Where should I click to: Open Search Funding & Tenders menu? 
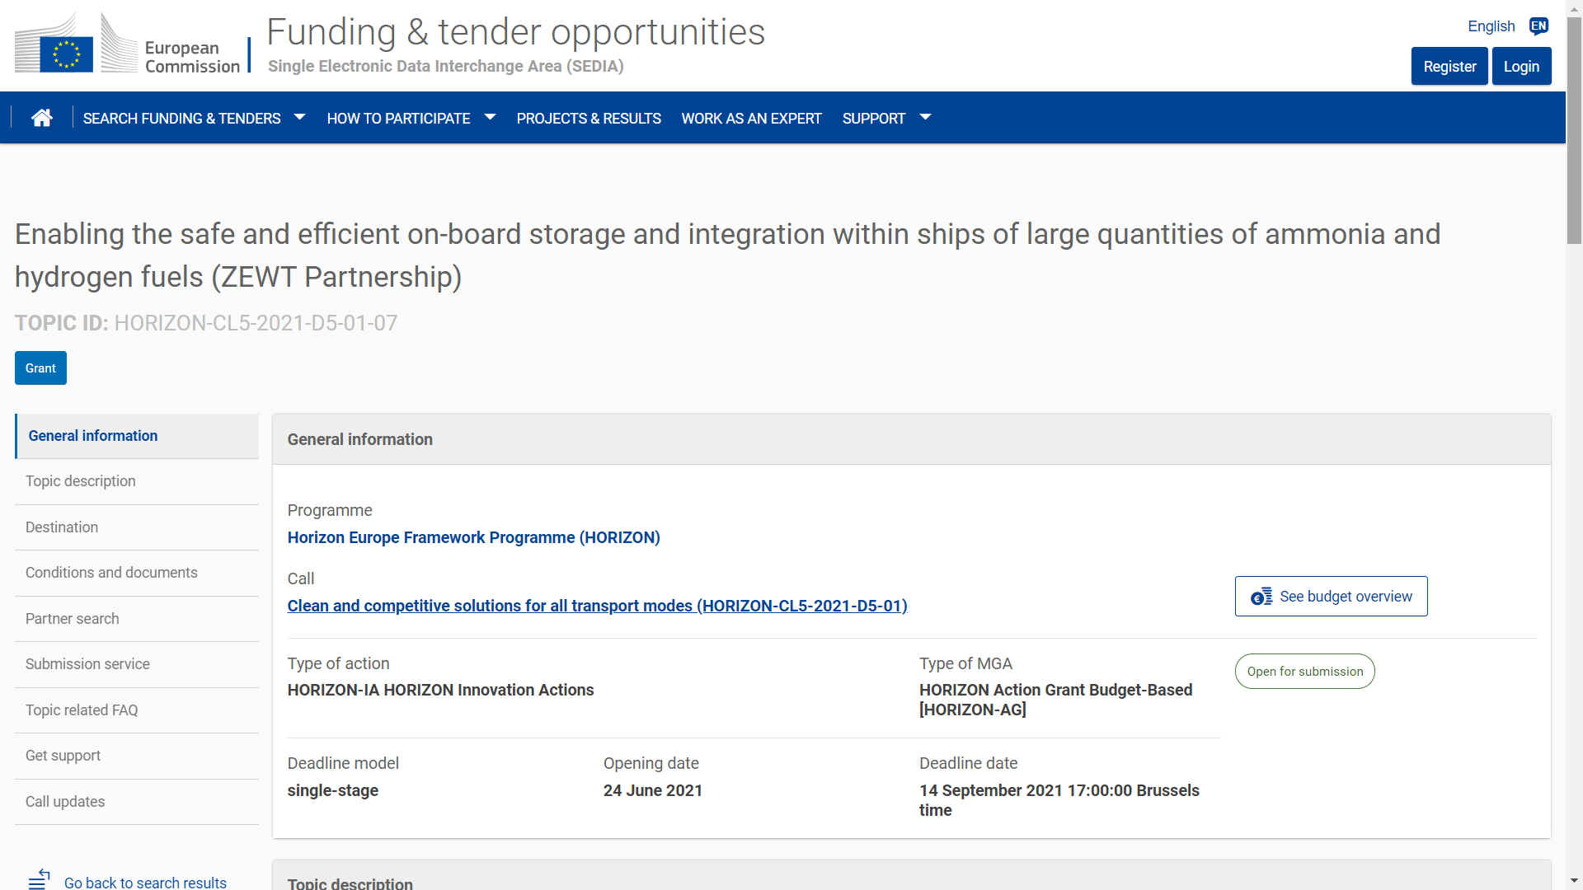(181, 118)
